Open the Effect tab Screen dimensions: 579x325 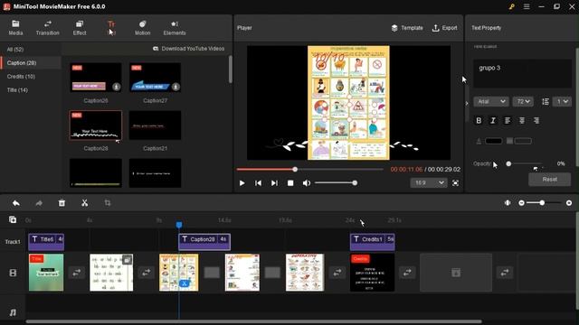pyautogui.click(x=80, y=28)
